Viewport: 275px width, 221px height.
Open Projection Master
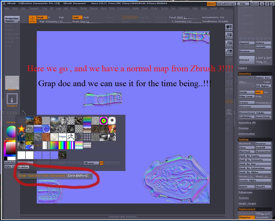[x=12, y=19]
